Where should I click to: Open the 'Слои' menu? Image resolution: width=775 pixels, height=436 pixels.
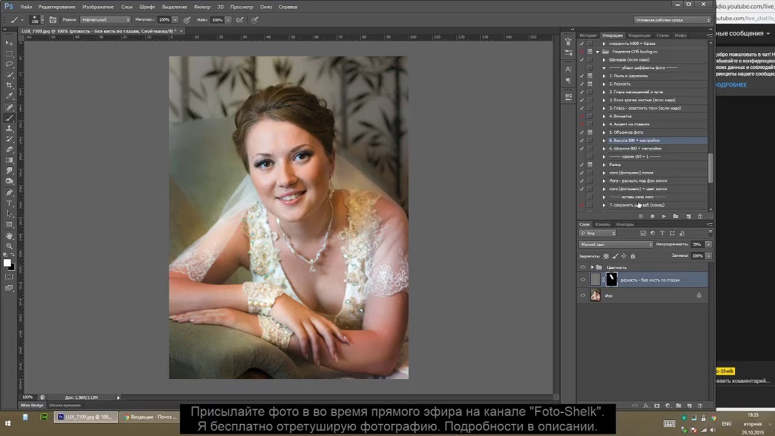pyautogui.click(x=127, y=7)
